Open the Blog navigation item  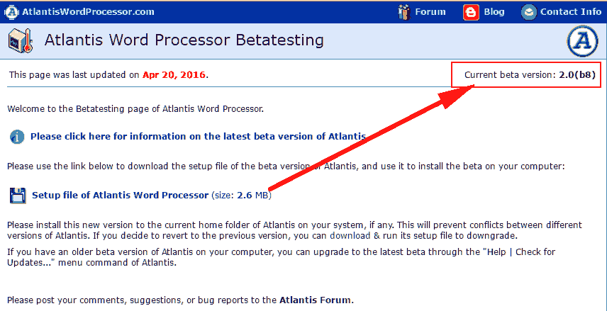click(x=494, y=11)
